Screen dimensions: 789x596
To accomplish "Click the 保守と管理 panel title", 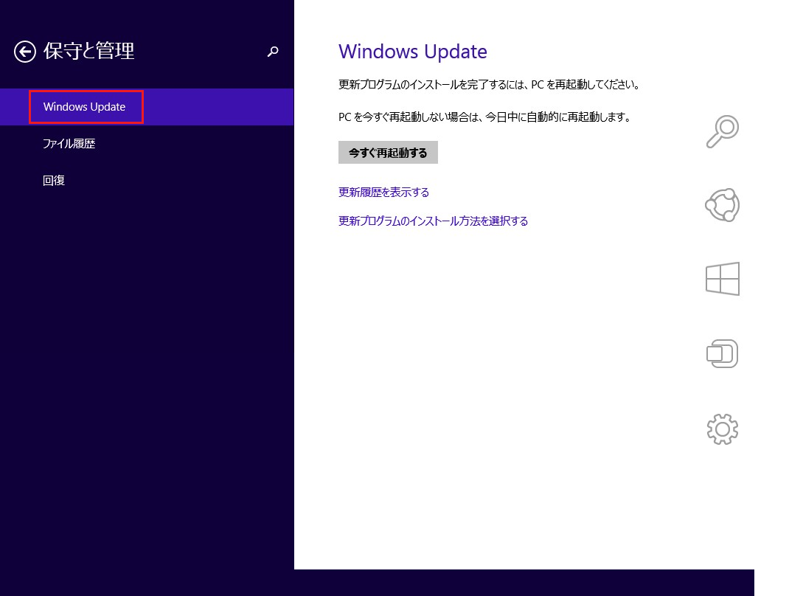I will click(89, 51).
